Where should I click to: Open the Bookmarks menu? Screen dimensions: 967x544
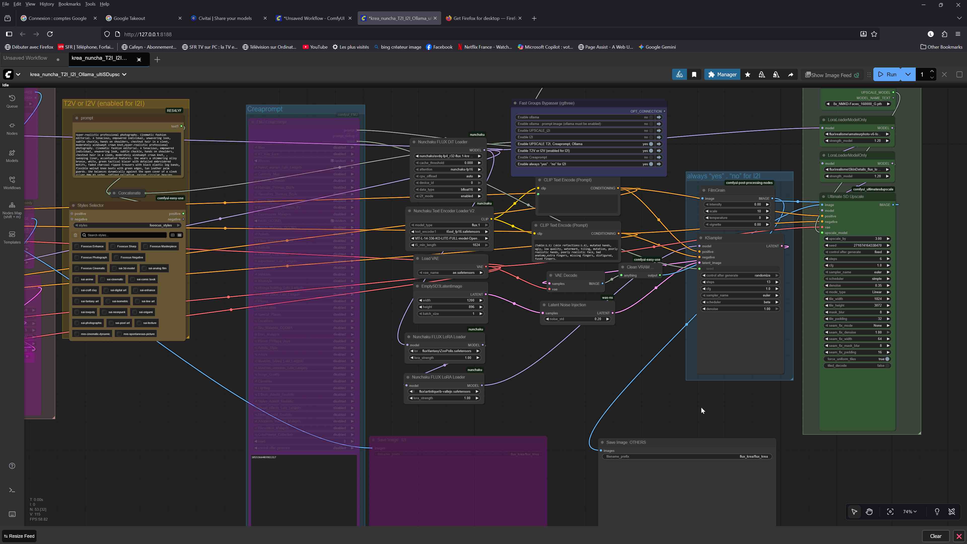(70, 4)
